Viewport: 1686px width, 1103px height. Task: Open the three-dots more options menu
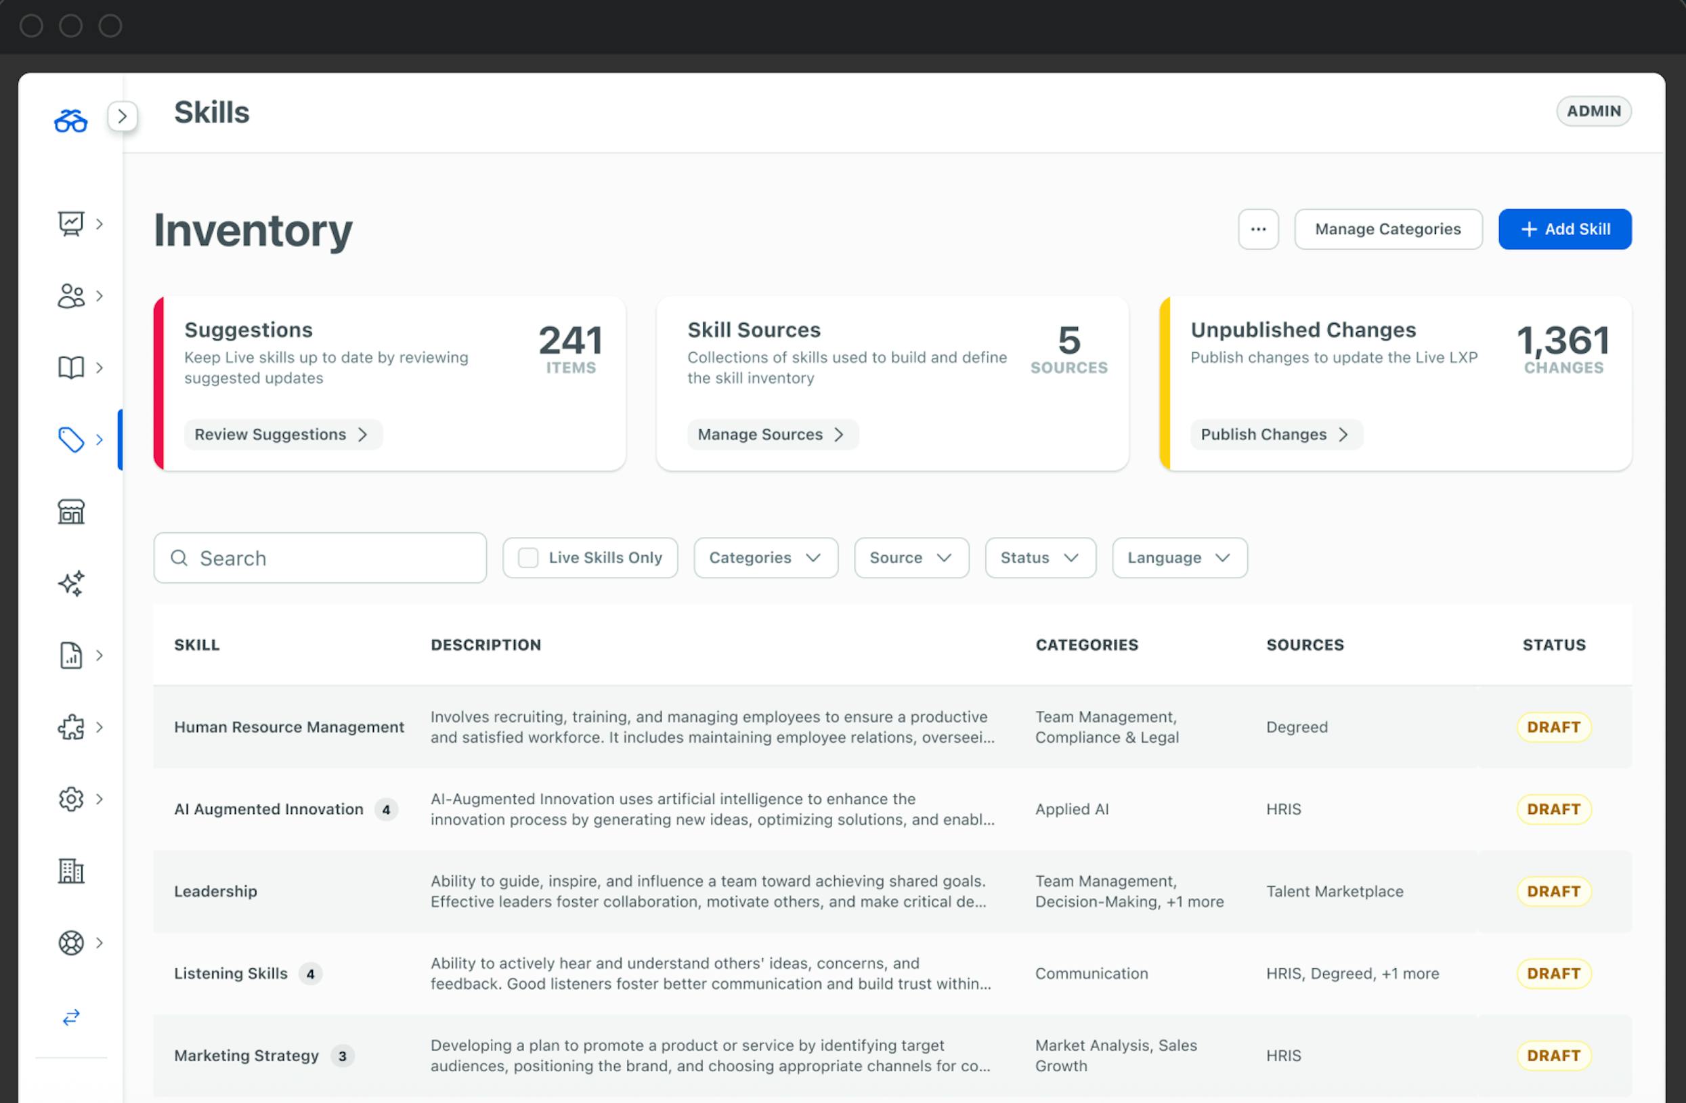pos(1257,230)
